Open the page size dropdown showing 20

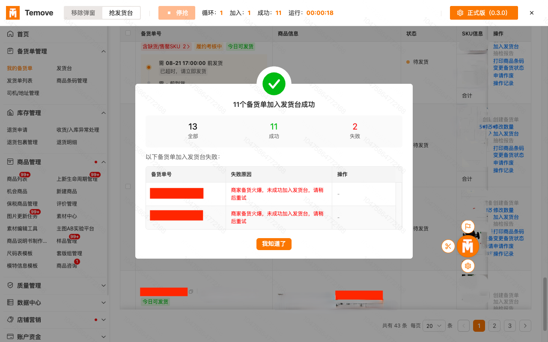434,325
